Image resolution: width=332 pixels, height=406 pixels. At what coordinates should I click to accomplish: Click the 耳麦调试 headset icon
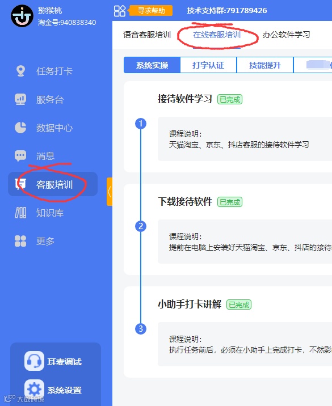click(34, 361)
